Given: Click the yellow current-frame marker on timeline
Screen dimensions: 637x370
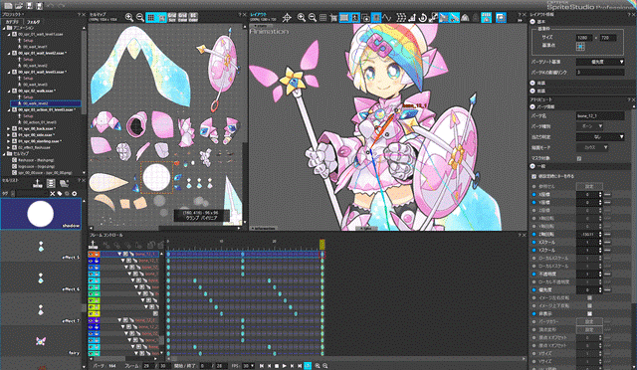Looking at the screenshot, I should pyautogui.click(x=322, y=244).
